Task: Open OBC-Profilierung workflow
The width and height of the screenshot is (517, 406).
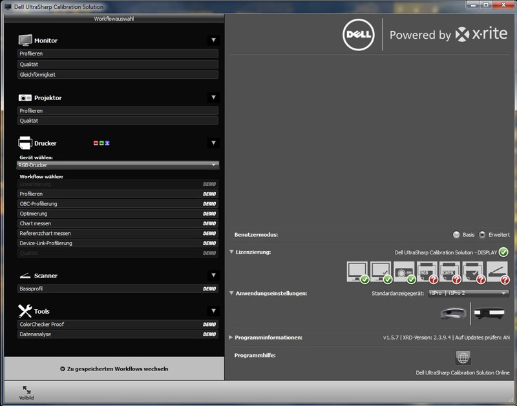Action: click(118, 204)
